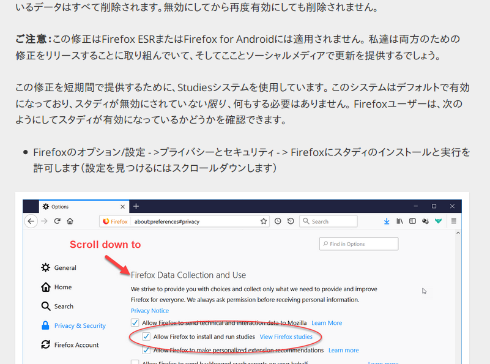Click the Back arrow in Firefox toolbar
The width and height of the screenshot is (490, 364).
31,221
